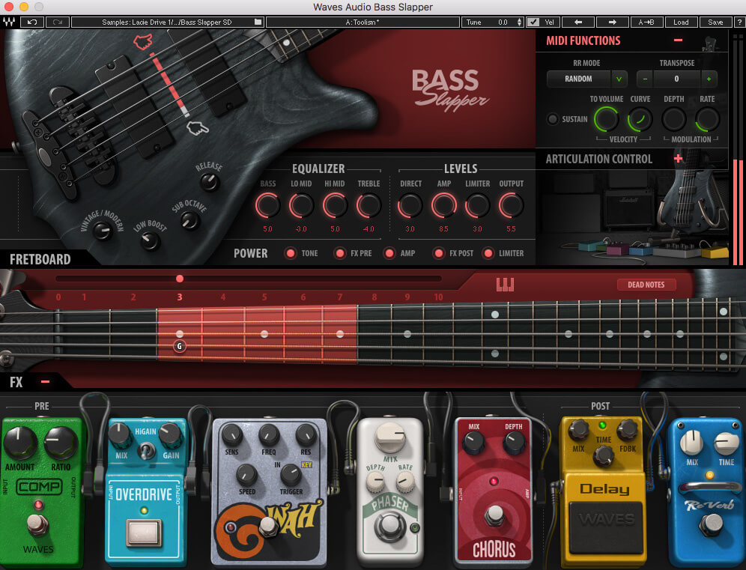Expand the Articulation Control panel
This screenshot has height=570, width=746.
click(679, 159)
